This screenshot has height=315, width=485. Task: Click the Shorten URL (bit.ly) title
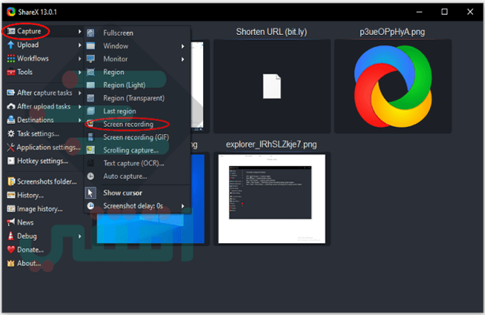272,32
